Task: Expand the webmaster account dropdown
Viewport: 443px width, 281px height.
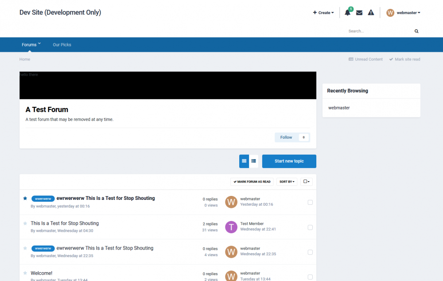Action: click(x=403, y=12)
